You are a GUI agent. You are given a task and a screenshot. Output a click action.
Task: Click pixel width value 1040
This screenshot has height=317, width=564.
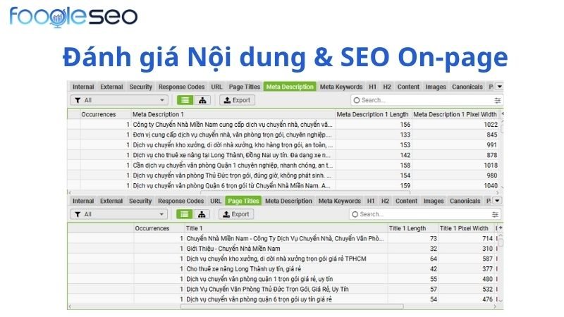[x=490, y=186]
